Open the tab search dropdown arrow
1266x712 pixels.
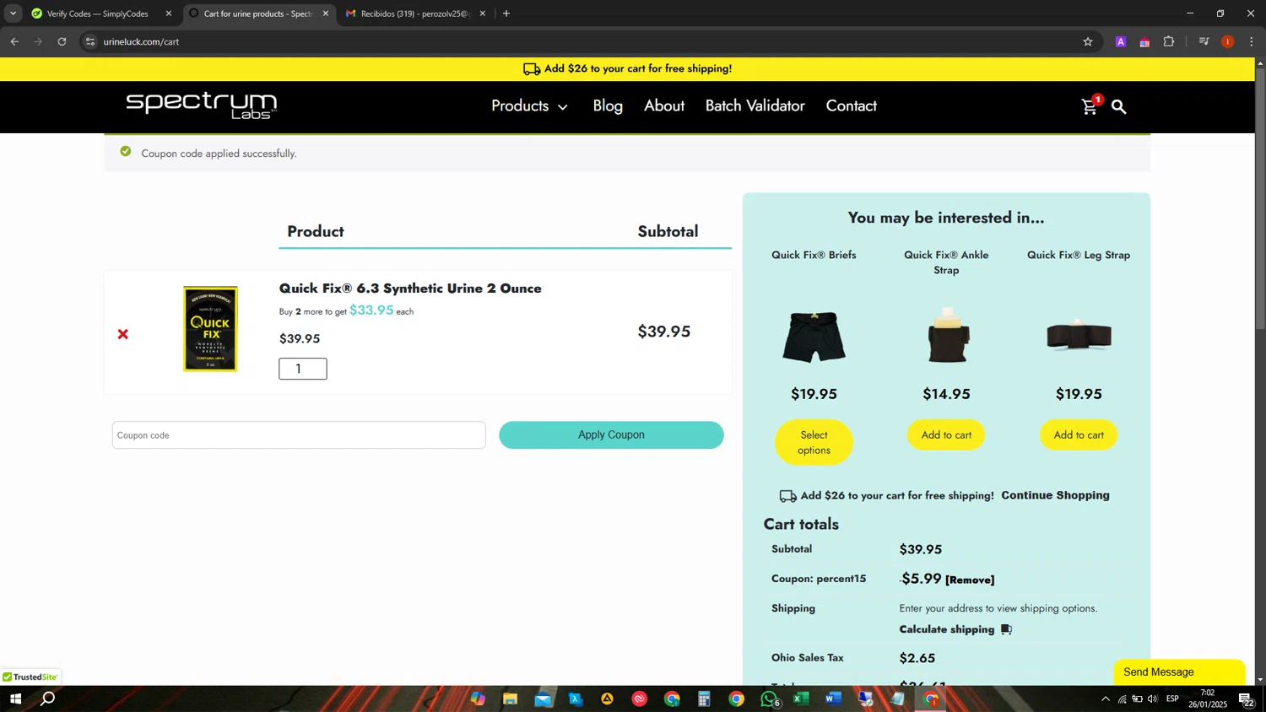point(13,13)
